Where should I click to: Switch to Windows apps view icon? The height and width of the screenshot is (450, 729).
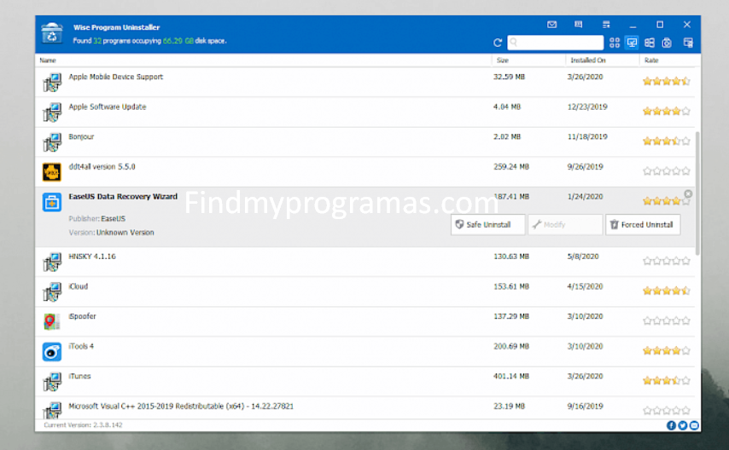[x=650, y=43]
